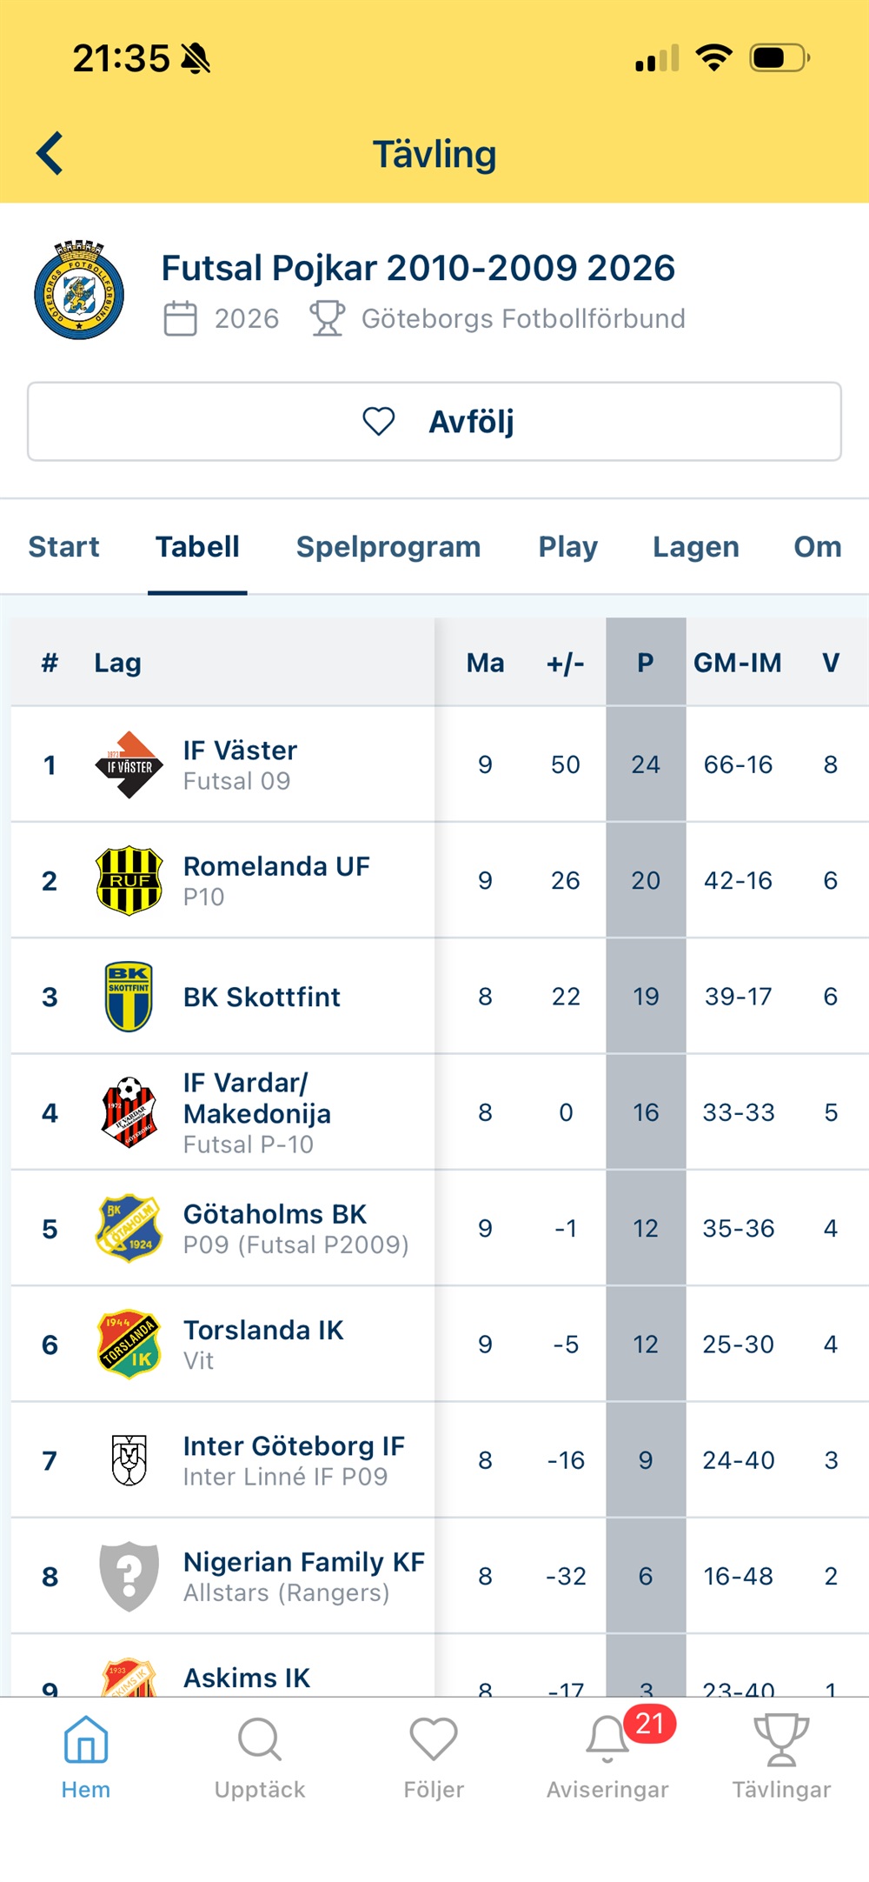Select the Play tab
The width and height of the screenshot is (869, 1882).
coord(568,547)
